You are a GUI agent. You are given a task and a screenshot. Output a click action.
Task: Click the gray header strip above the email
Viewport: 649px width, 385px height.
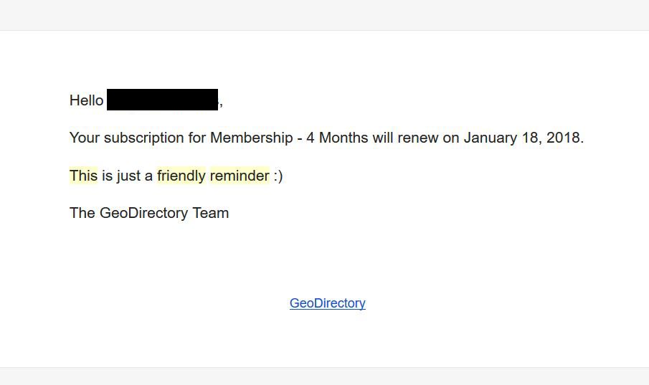(324, 14)
